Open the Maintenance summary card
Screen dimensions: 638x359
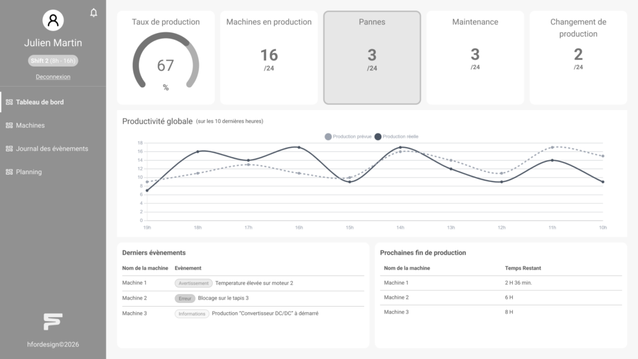475,57
